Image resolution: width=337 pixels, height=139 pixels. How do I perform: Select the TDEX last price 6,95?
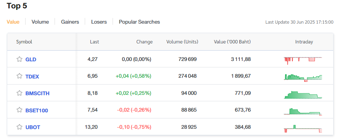point(93,76)
